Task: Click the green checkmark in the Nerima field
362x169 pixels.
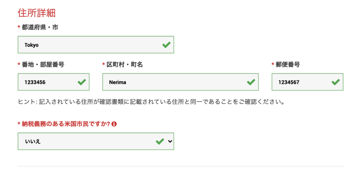Action: [x=251, y=82]
